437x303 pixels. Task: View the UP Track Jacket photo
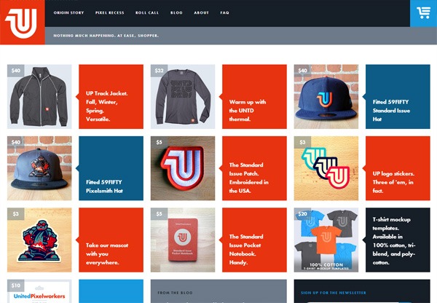[x=39, y=97]
